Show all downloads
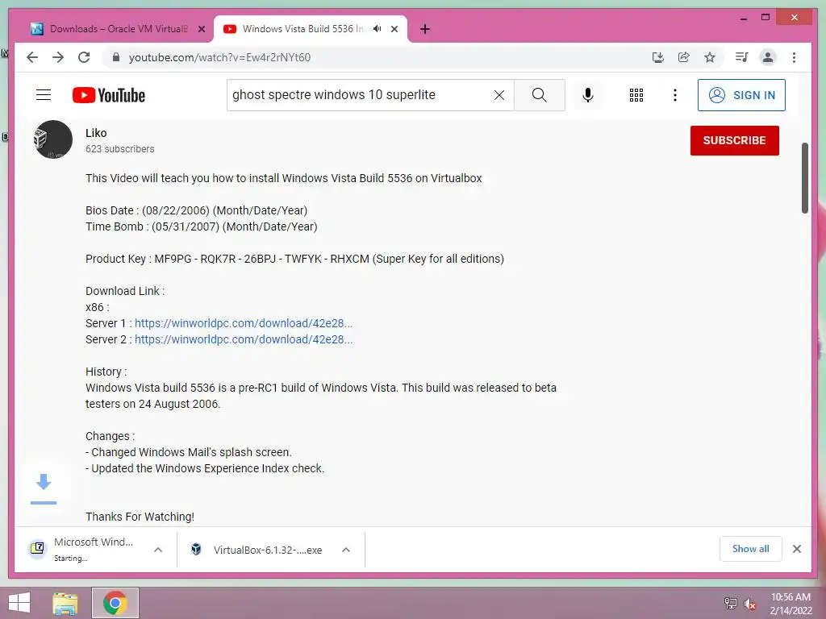The image size is (826, 619). (x=751, y=549)
